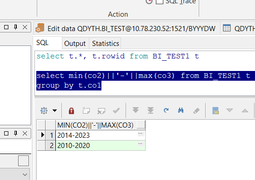Image resolution: width=255 pixels, height=180 pixels.
Task: Click the single record view icon
Action: (x=215, y=111)
